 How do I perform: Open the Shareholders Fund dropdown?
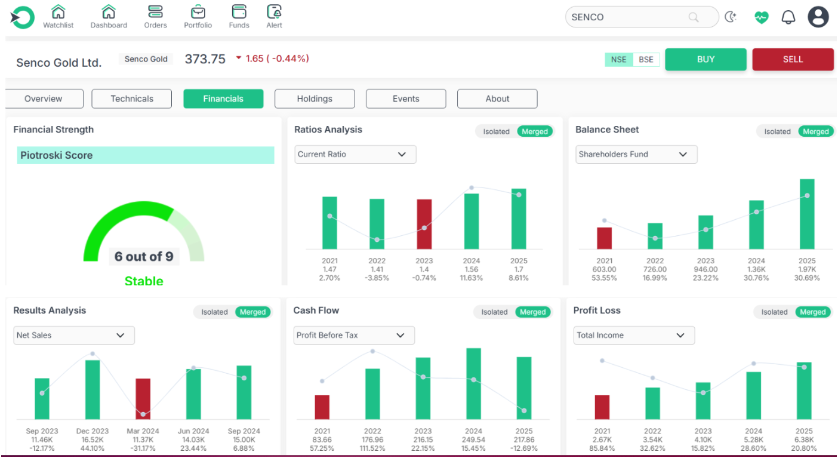click(x=636, y=154)
